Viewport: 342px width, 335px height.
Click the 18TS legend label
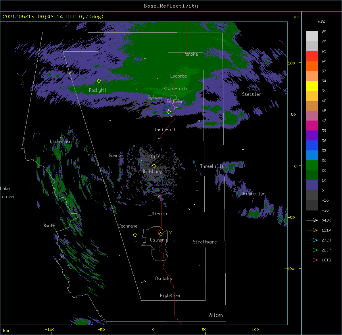tap(326, 260)
